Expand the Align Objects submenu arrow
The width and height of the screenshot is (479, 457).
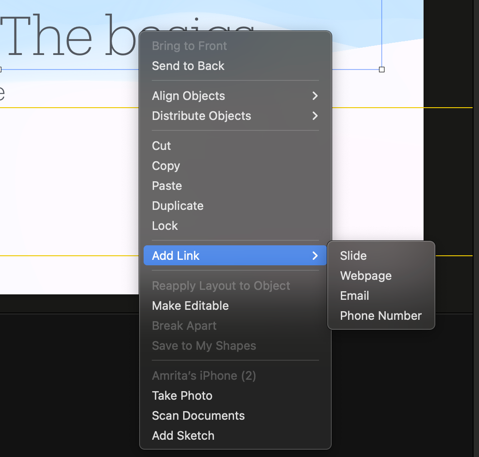(315, 96)
